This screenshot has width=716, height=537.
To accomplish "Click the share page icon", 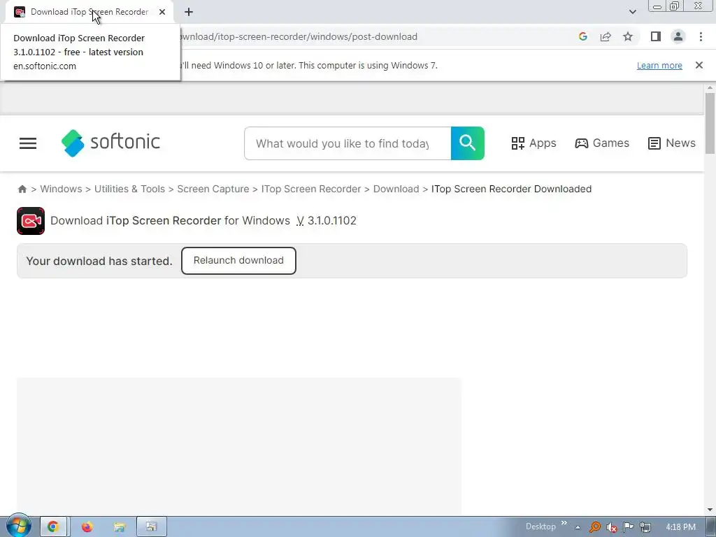I will click(x=606, y=36).
